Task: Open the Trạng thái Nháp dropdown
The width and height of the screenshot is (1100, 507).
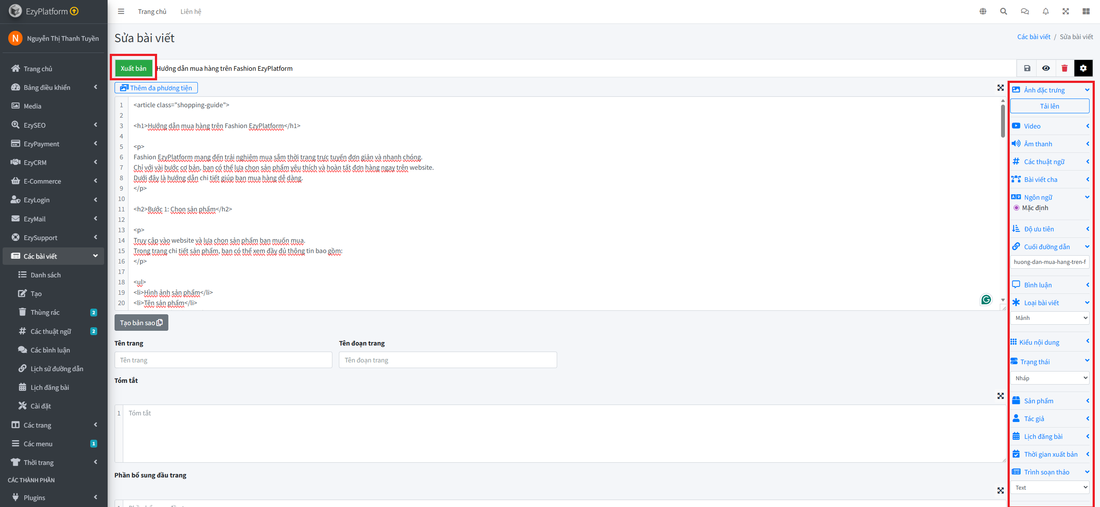Action: [1049, 378]
